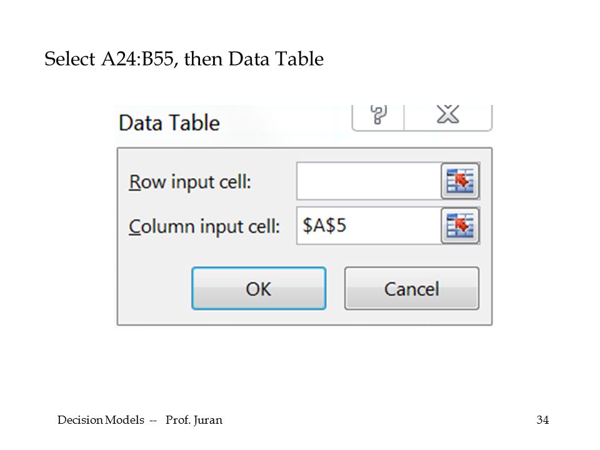Click the empty gray area below the Cancel button
This screenshot has width=600, height=450.
pos(412,317)
